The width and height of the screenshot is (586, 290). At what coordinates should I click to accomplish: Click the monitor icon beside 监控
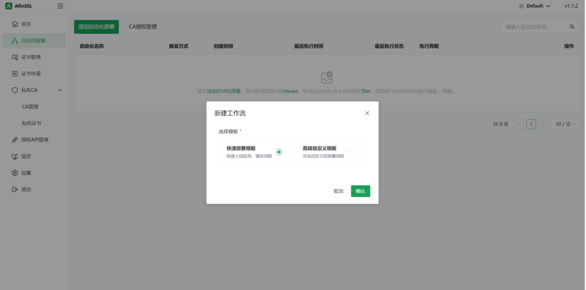click(15, 156)
